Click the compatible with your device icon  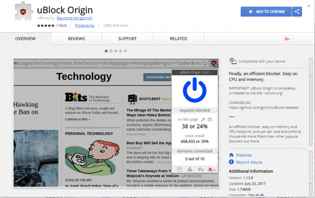click(x=233, y=61)
